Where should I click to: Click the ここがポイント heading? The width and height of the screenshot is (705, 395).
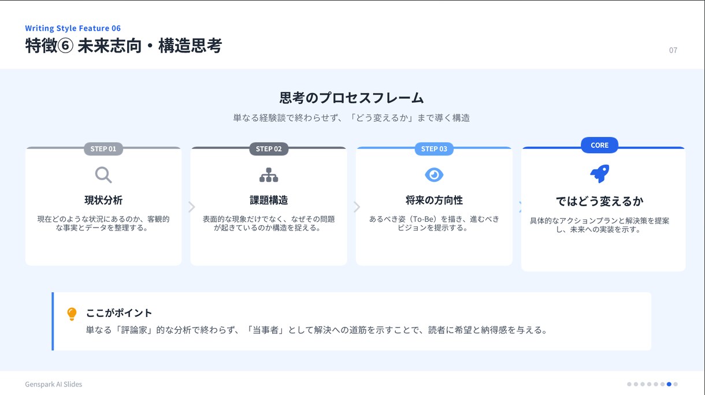pyautogui.click(x=119, y=313)
